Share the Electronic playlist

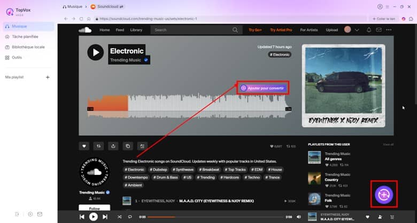click(x=113, y=146)
